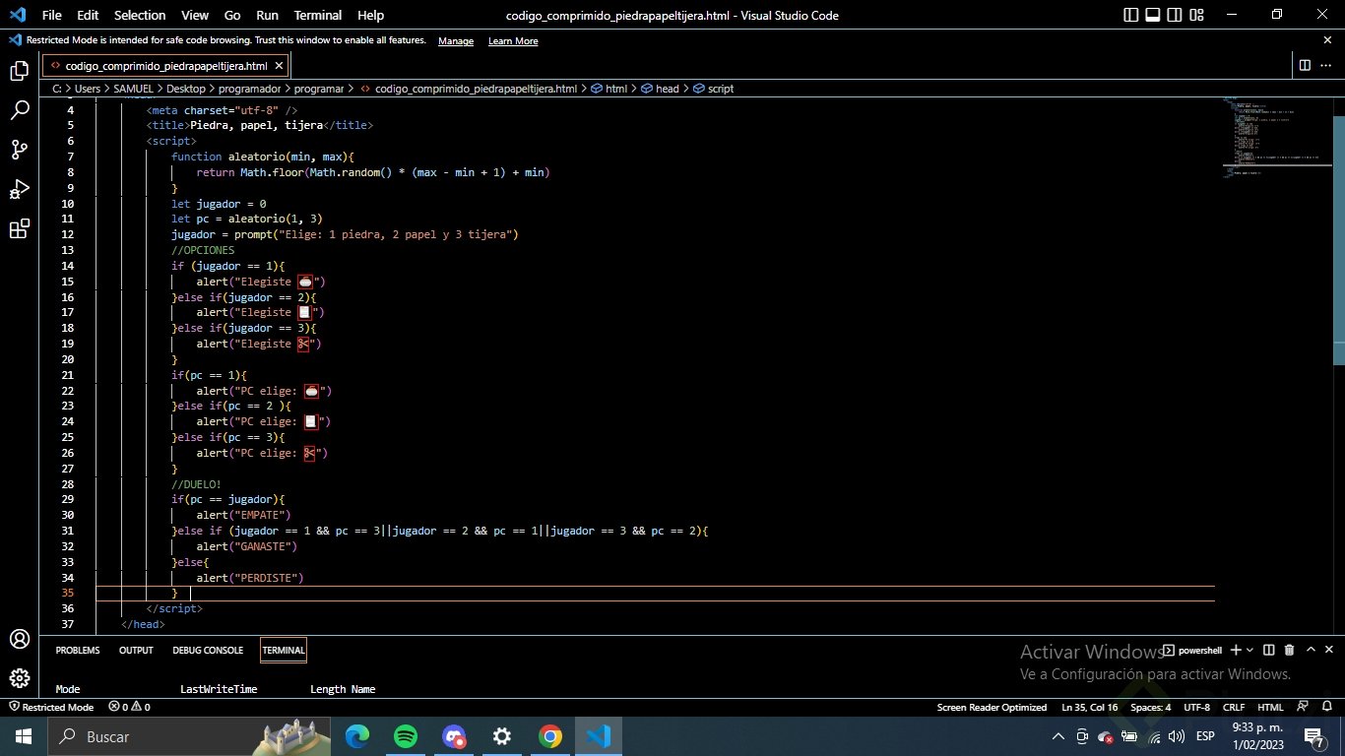
Task: Toggle Primary Side Bar layout button
Action: point(1130,15)
